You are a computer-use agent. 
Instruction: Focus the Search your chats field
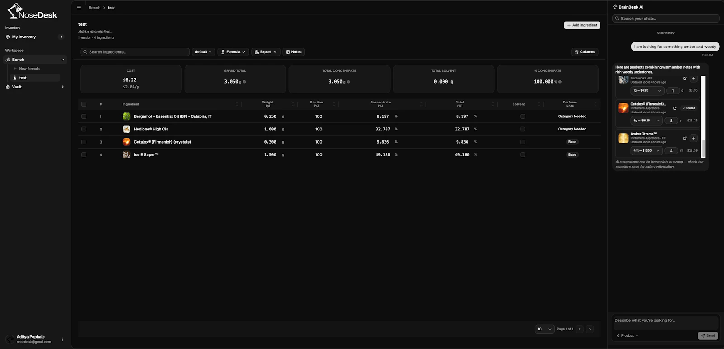pos(666,19)
